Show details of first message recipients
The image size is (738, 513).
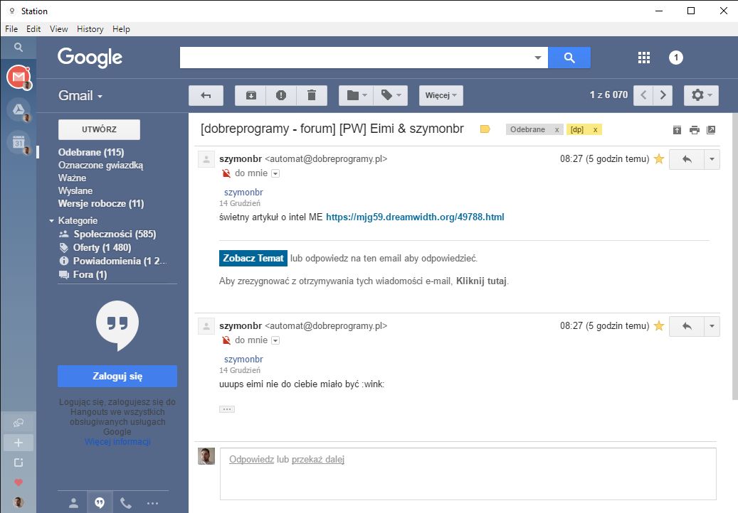point(276,174)
